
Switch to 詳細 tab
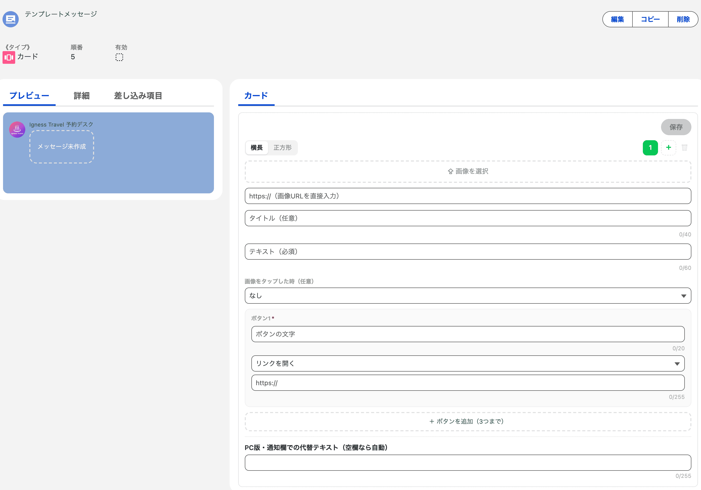tap(81, 96)
